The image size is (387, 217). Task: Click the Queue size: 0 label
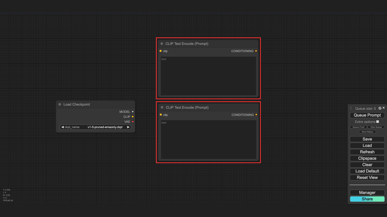pyautogui.click(x=365, y=109)
